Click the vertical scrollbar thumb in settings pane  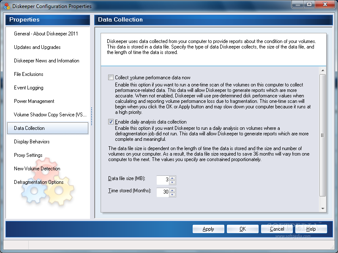coord(323,135)
